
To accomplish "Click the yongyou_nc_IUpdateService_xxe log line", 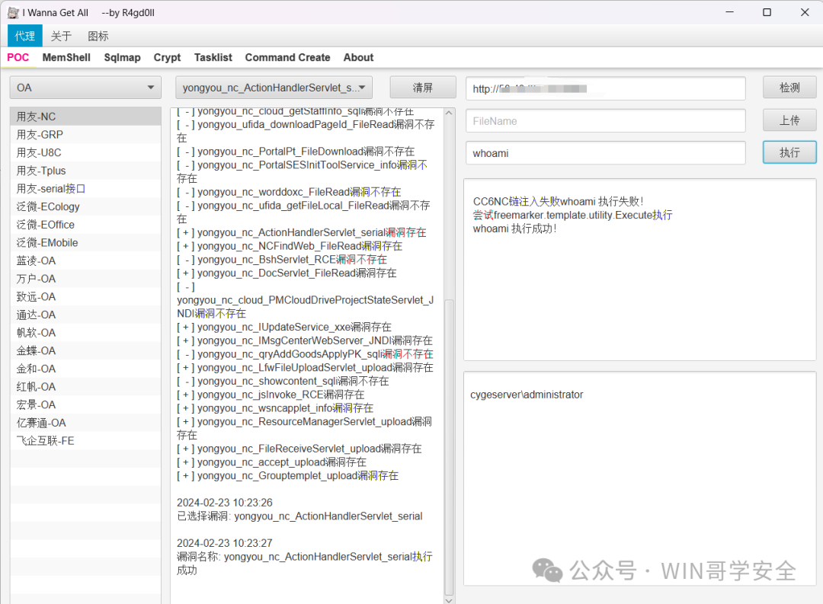I will pos(284,327).
